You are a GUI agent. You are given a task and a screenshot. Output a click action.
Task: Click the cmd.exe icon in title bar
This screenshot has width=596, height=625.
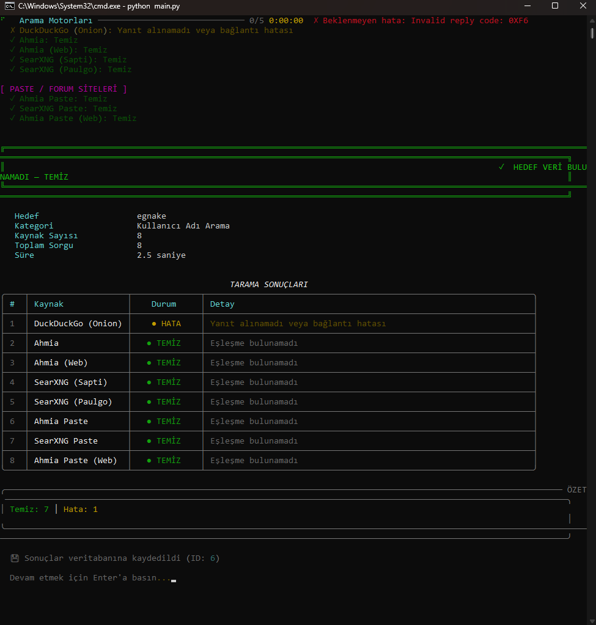coord(10,6)
